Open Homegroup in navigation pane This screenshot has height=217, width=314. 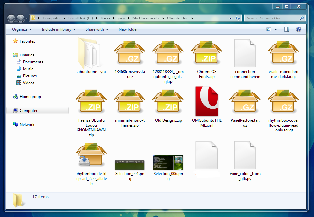30,97
